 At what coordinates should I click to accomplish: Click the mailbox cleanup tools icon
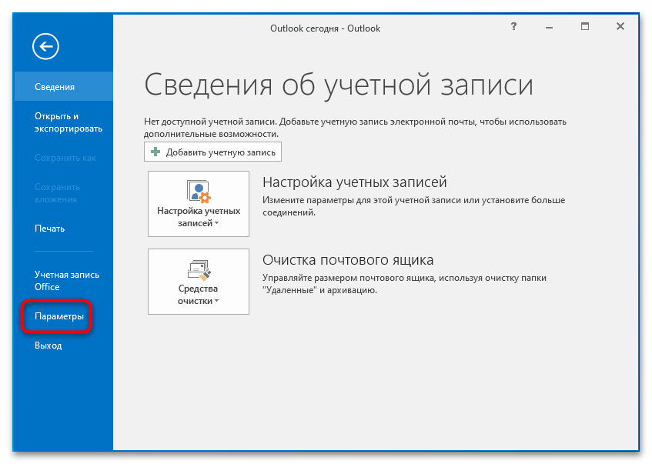coord(199,269)
